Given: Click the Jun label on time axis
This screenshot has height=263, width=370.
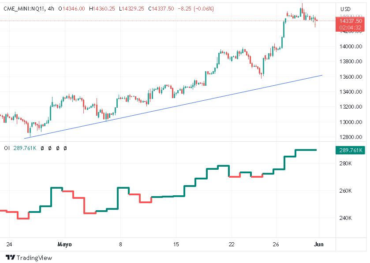Looking at the screenshot, I should coord(319,244).
